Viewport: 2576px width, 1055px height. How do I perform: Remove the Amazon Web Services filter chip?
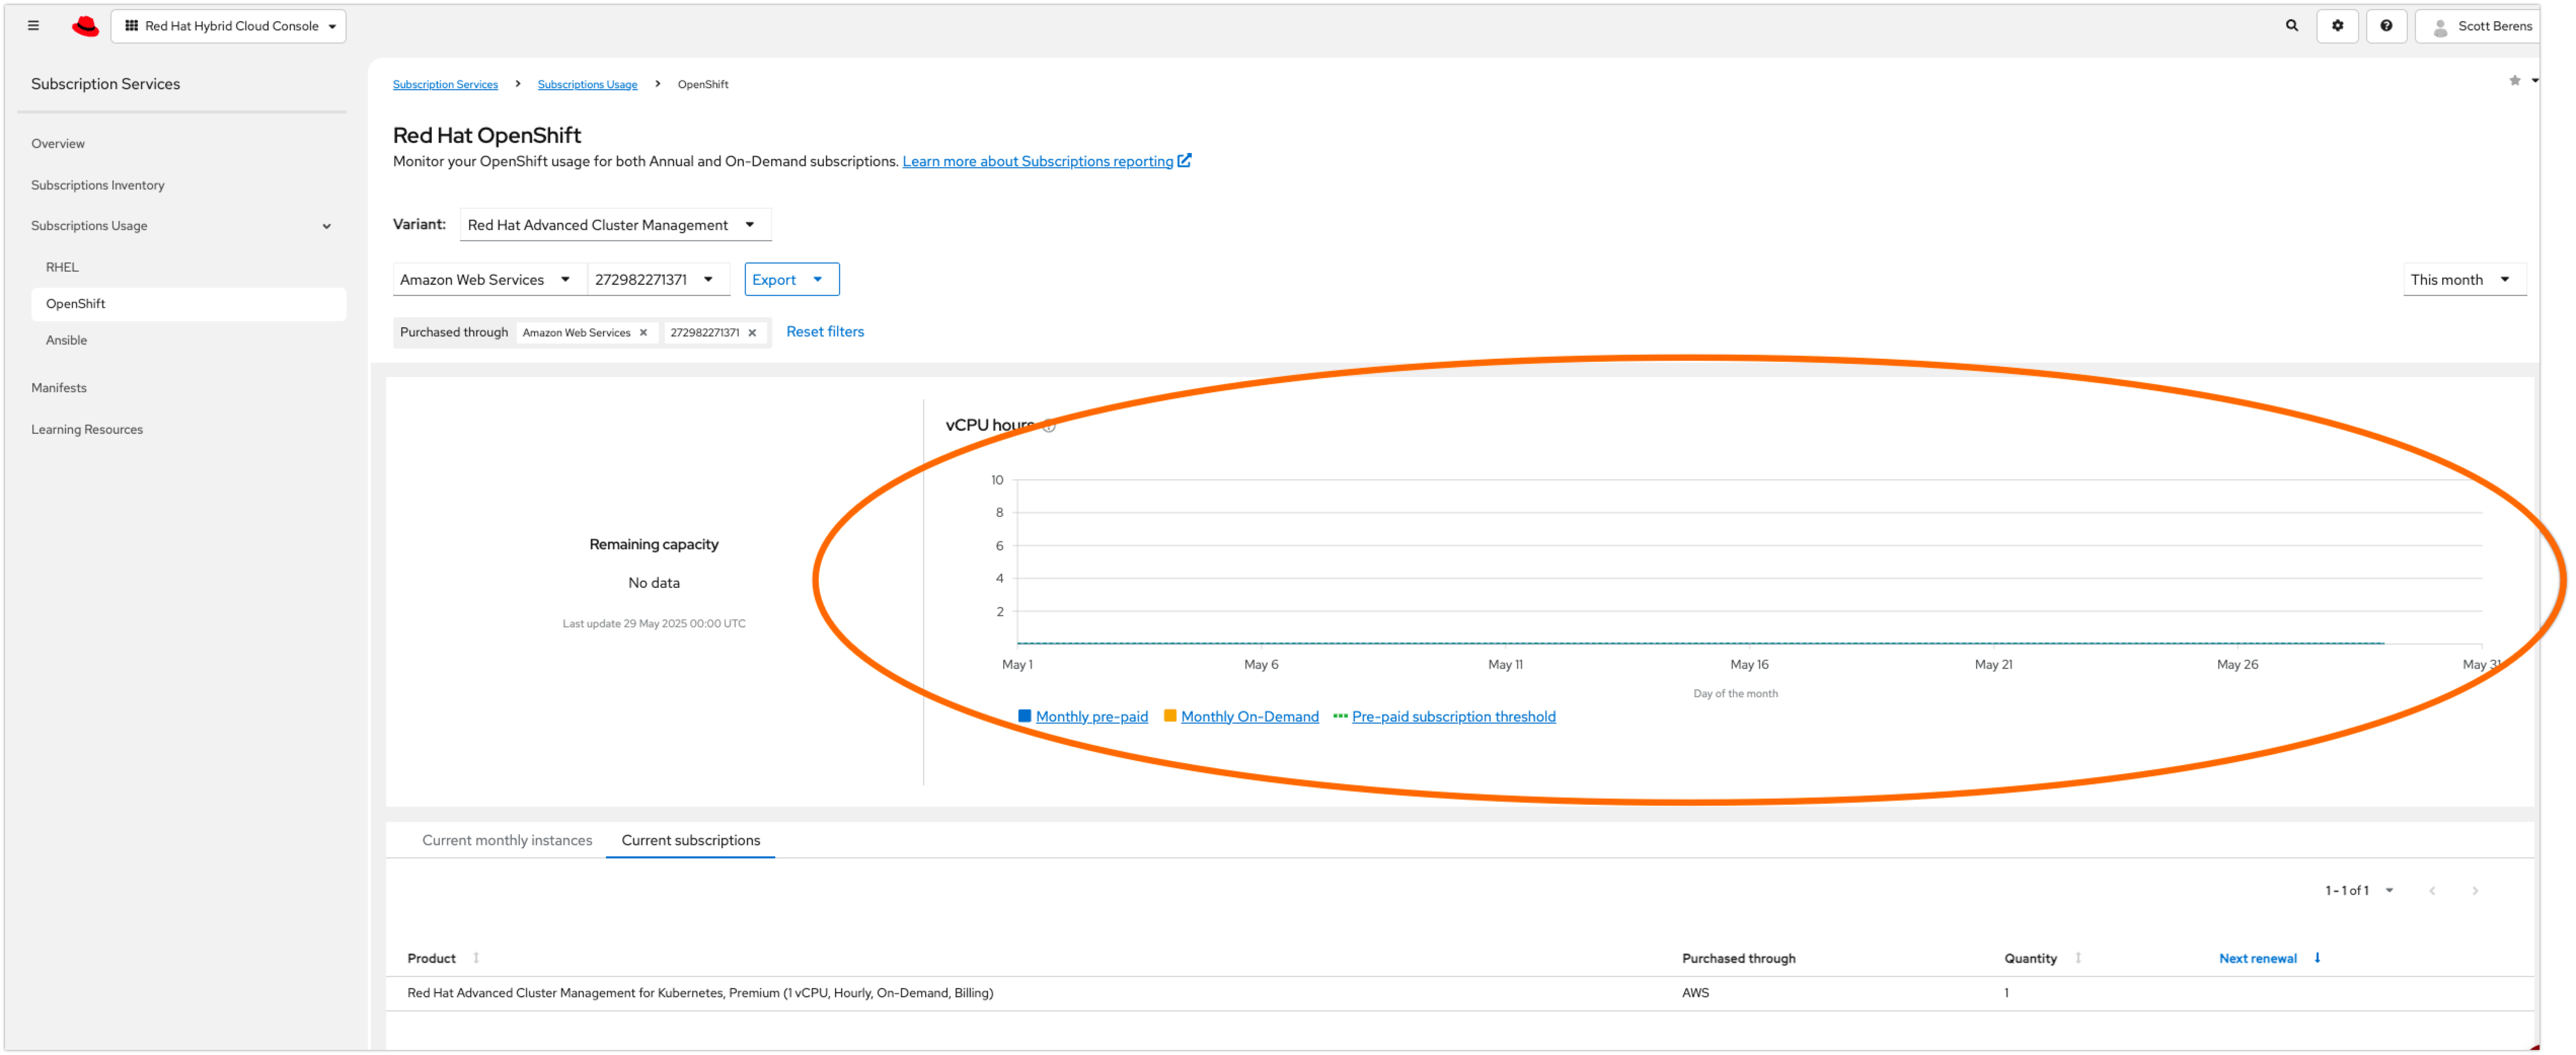[x=643, y=333]
